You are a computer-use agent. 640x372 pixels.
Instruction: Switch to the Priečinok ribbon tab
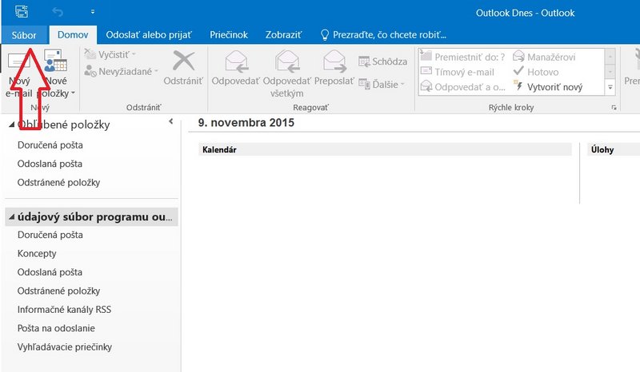coord(229,35)
